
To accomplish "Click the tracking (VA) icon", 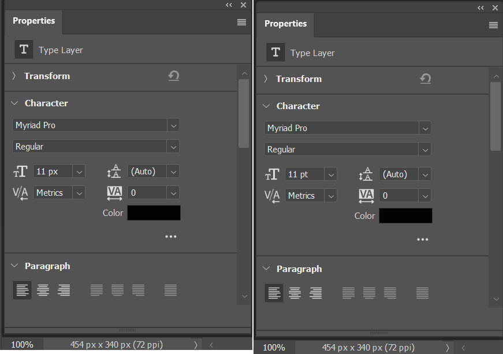I will [114, 193].
